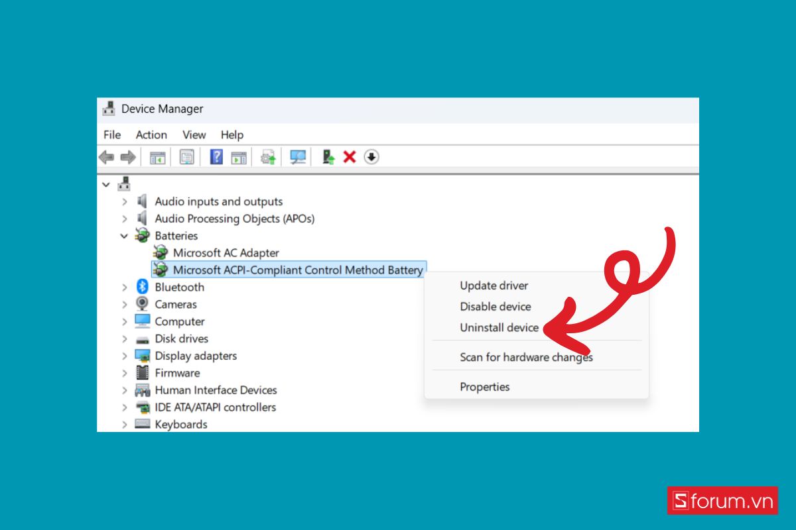Expand the IDE ATA/ATAPI controllers category

[124, 407]
